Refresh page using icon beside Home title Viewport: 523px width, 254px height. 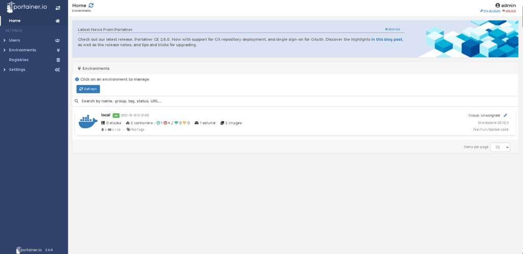[91, 5]
